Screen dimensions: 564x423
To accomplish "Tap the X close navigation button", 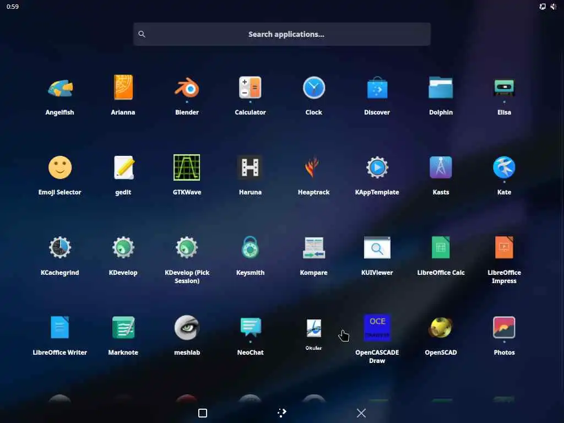I will point(361,413).
